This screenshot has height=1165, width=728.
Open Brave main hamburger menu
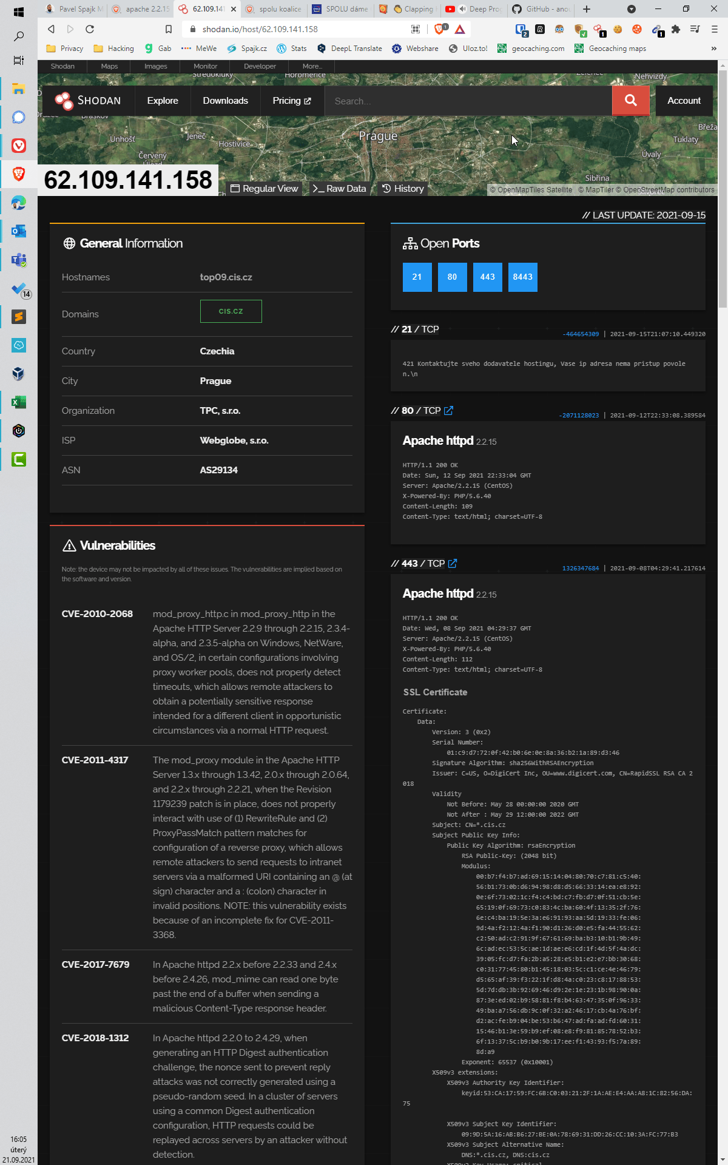click(x=714, y=29)
